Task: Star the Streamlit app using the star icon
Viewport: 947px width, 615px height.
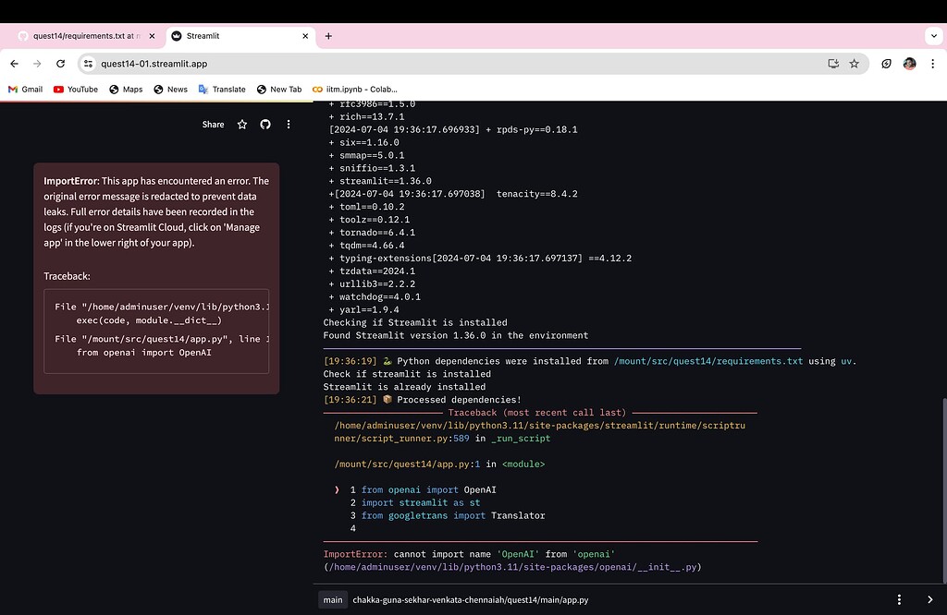Action: tap(242, 124)
